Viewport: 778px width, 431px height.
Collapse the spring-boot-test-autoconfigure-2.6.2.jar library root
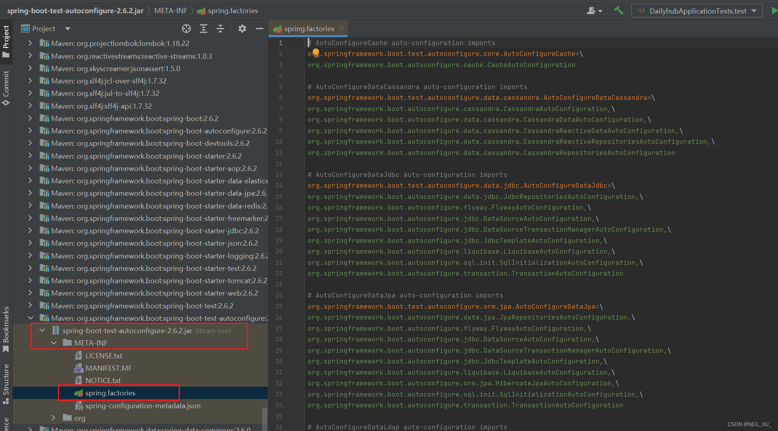pyautogui.click(x=42, y=330)
